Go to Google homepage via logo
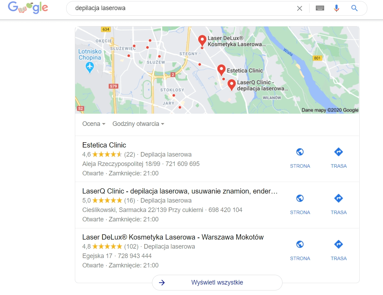The height and width of the screenshot is (295, 383). (28, 8)
